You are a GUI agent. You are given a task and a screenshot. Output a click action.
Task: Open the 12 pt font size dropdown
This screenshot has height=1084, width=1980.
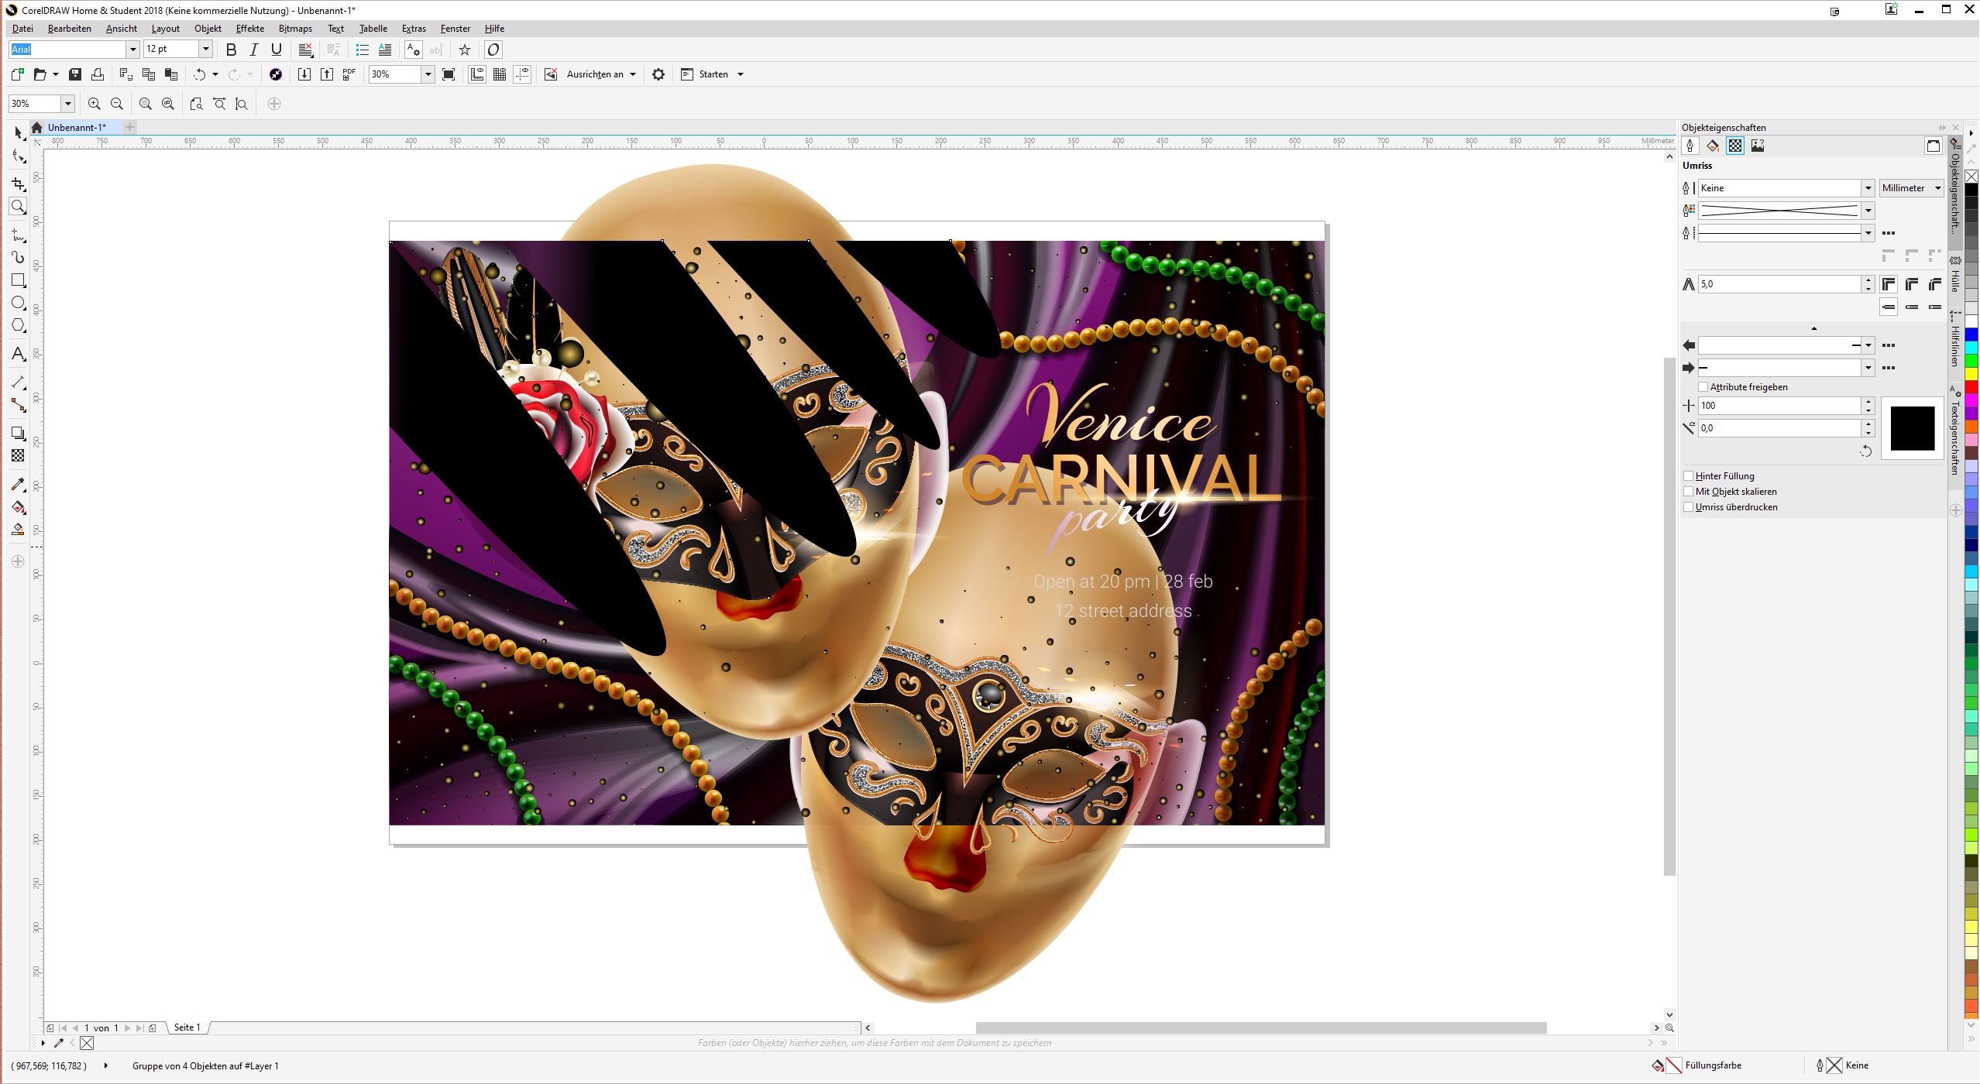click(x=206, y=50)
